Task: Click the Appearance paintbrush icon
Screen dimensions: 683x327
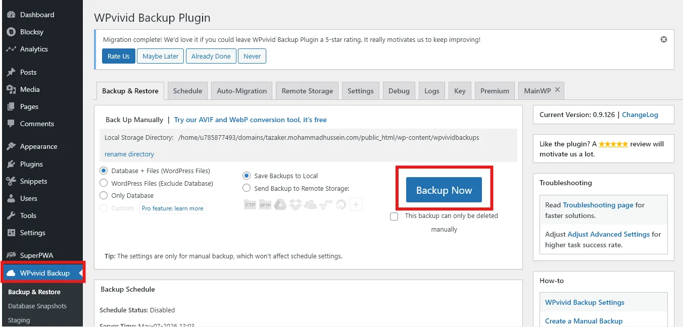Action: [11, 146]
